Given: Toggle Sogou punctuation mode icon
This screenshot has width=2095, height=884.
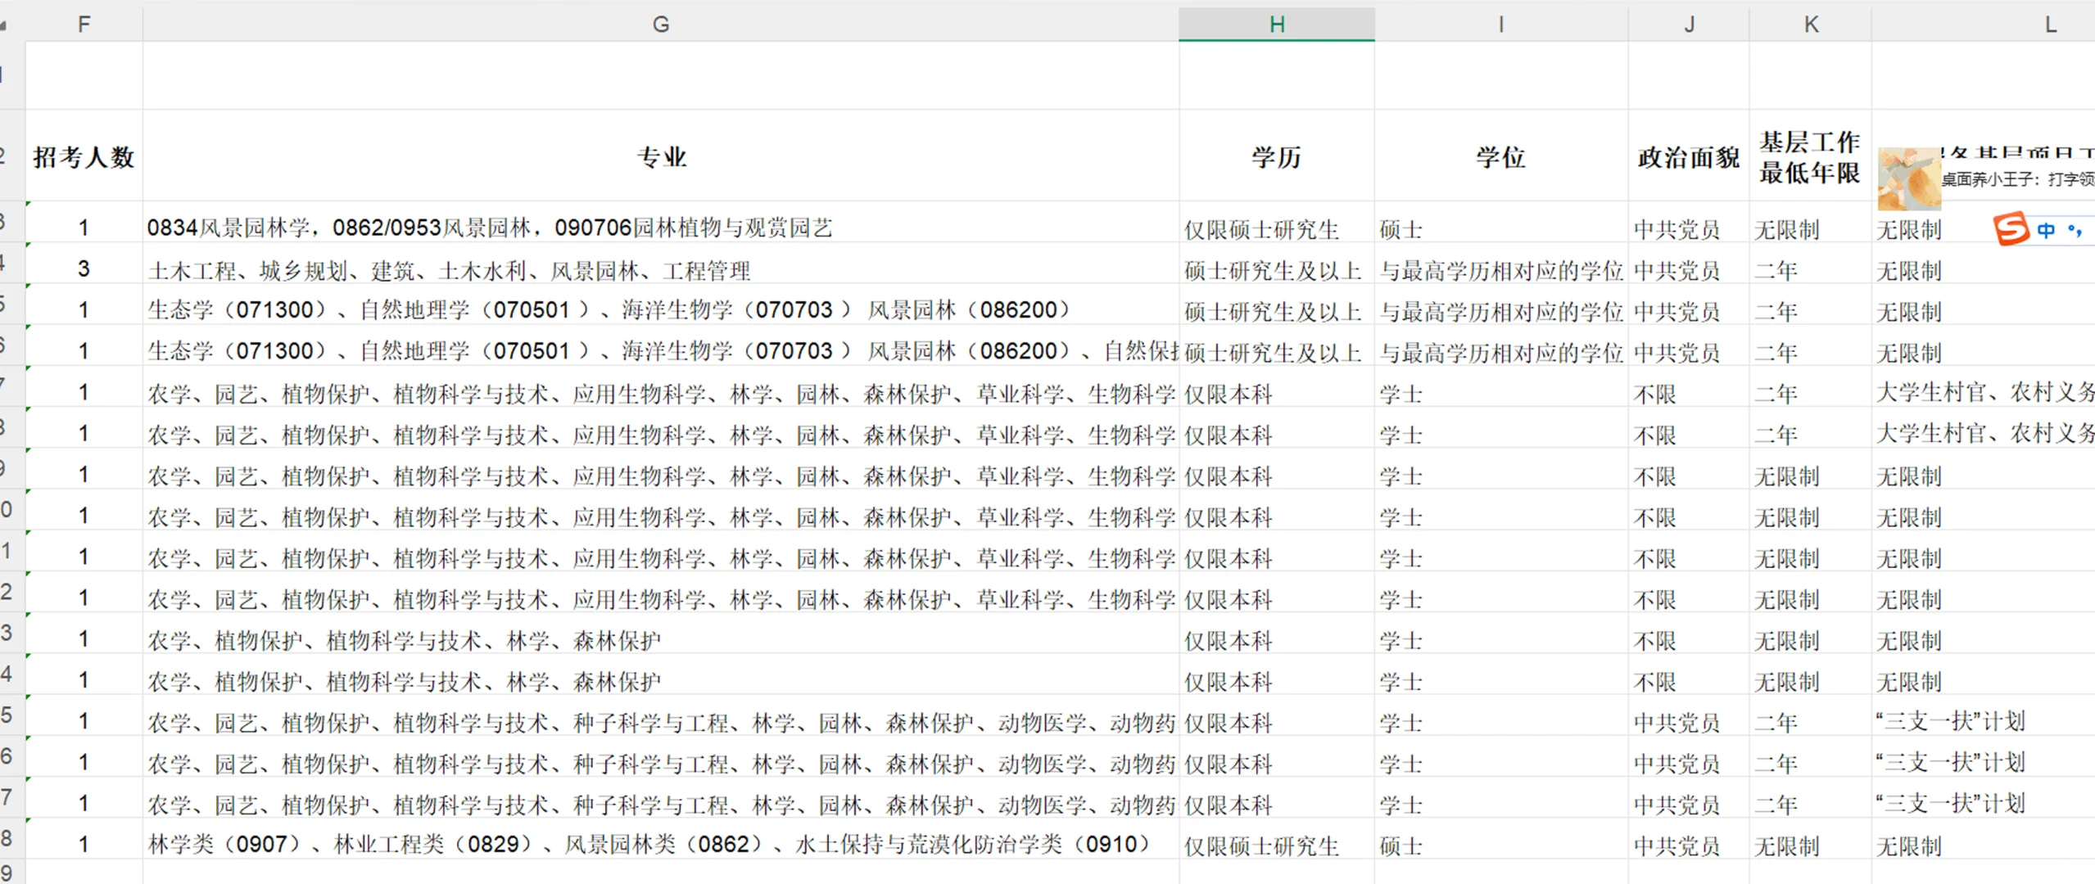Looking at the screenshot, I should (2076, 230).
